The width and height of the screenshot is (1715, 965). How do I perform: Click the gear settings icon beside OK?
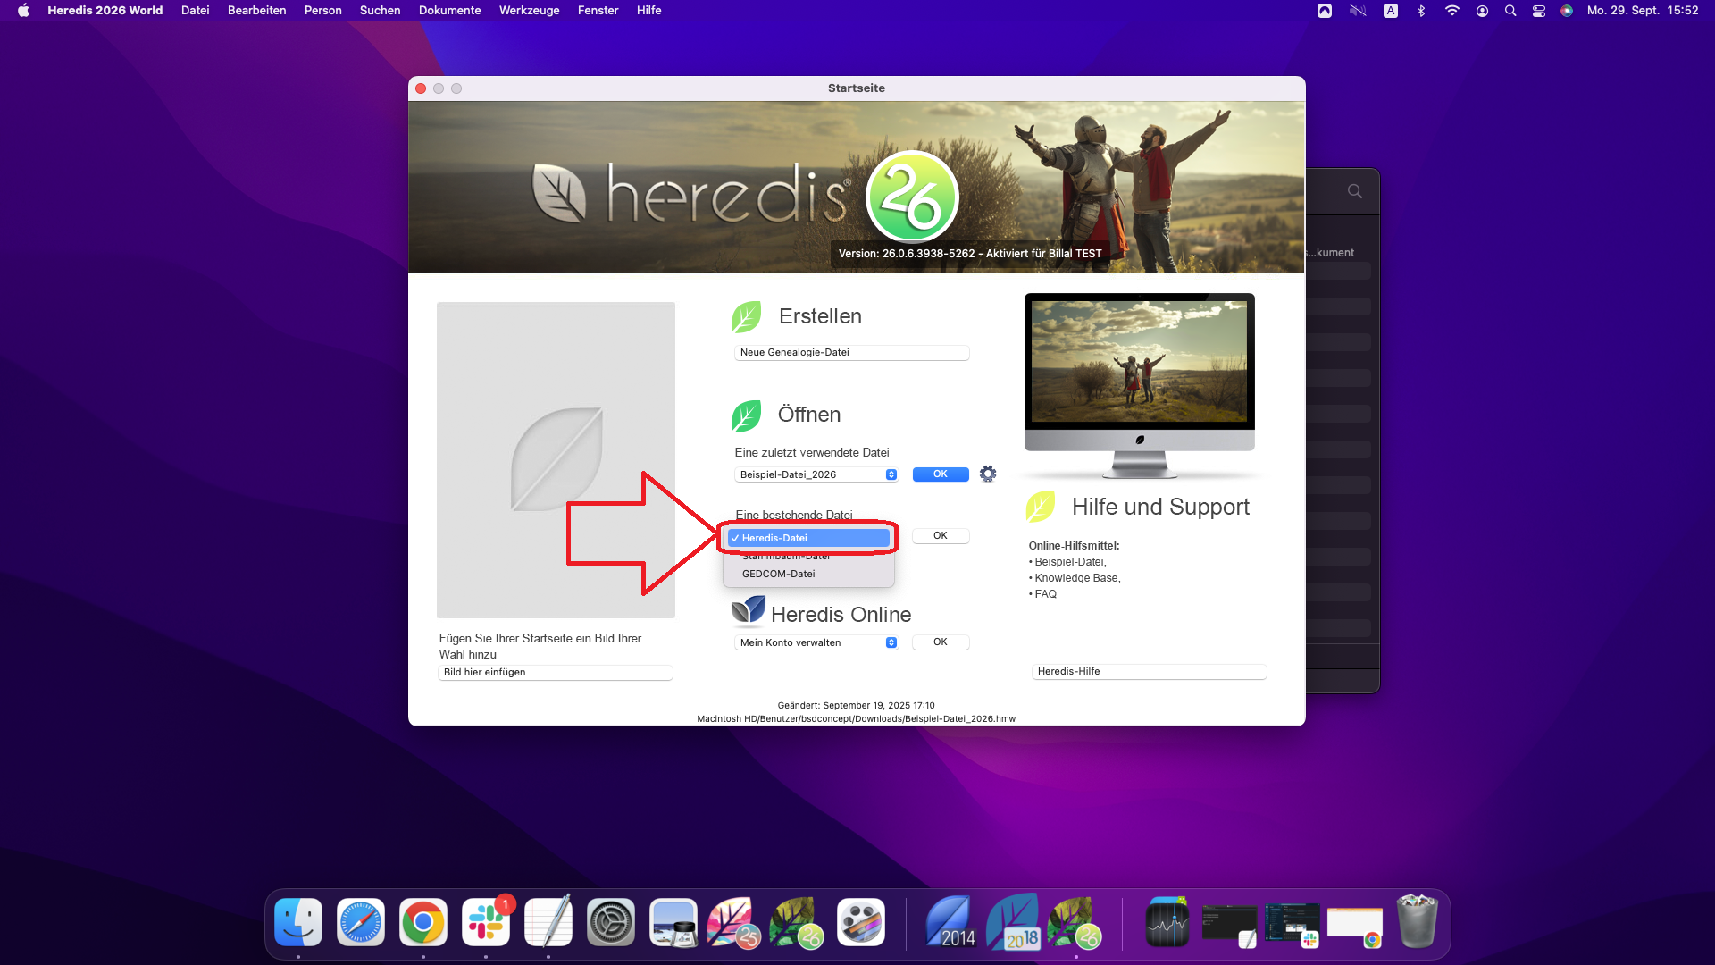click(987, 474)
